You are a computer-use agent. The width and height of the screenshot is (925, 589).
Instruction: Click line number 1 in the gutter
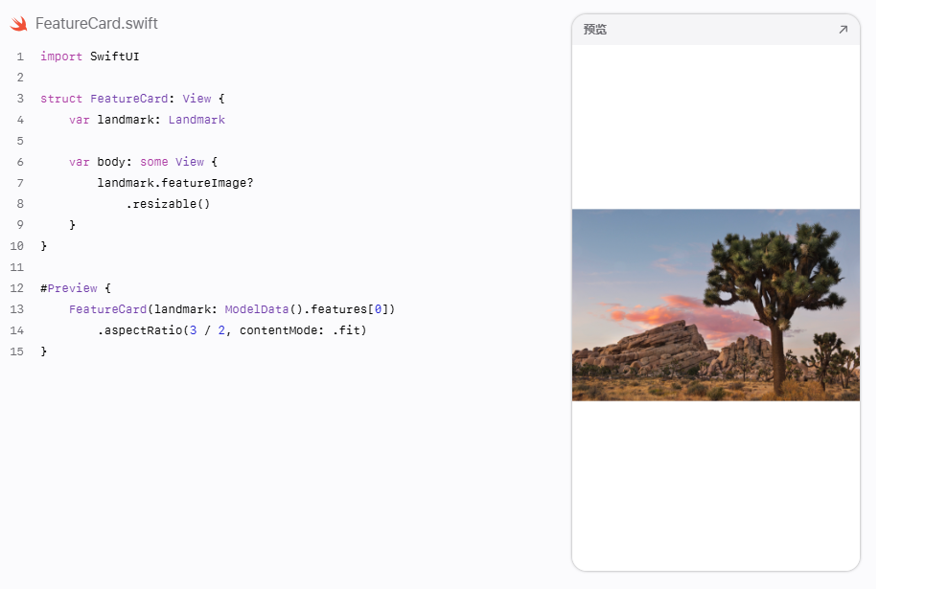point(20,57)
